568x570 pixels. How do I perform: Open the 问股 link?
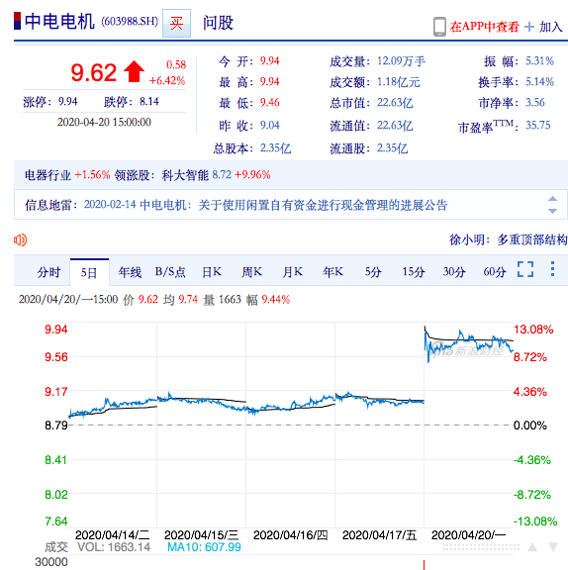[218, 23]
